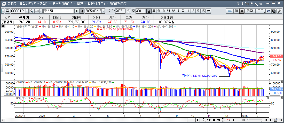Click the 주 market type button
Image resolution: width=284 pixels, height=123 pixels.
pos(7,11)
